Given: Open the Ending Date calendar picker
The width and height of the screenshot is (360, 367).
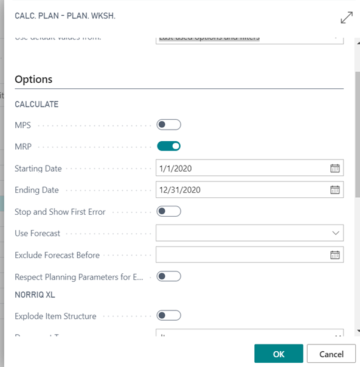Looking at the screenshot, I should [x=334, y=189].
